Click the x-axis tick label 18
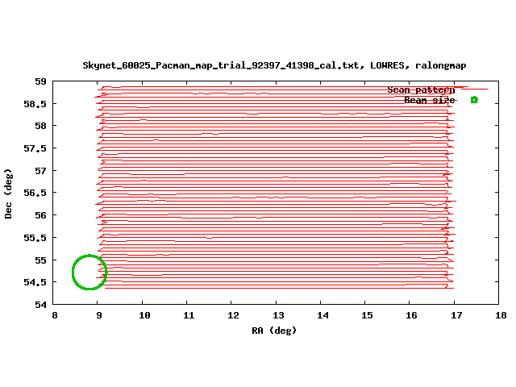 (501, 315)
